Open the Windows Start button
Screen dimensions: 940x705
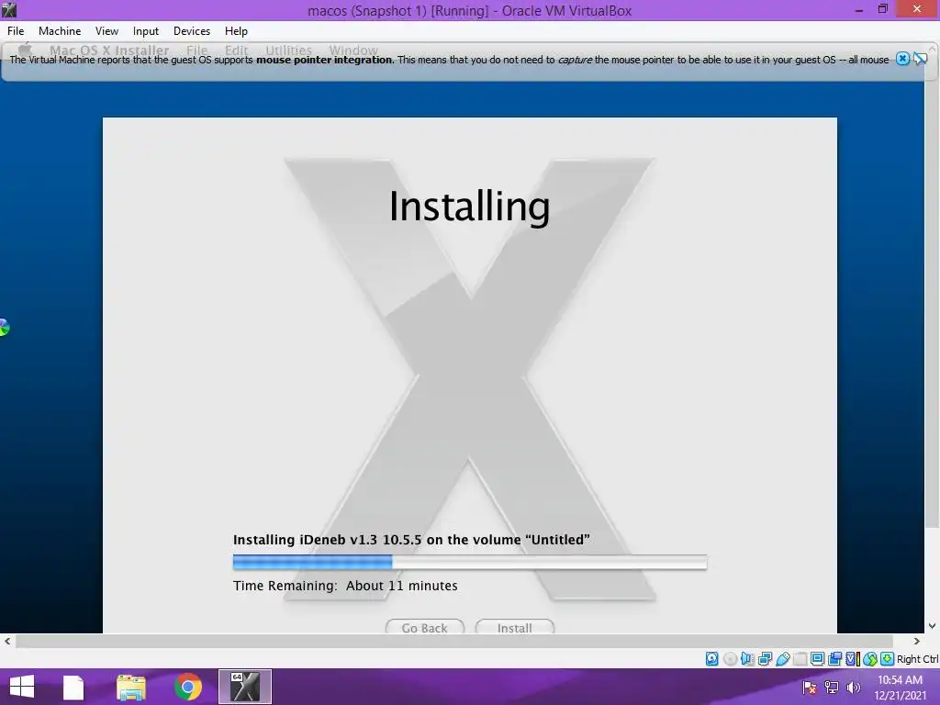click(22, 687)
